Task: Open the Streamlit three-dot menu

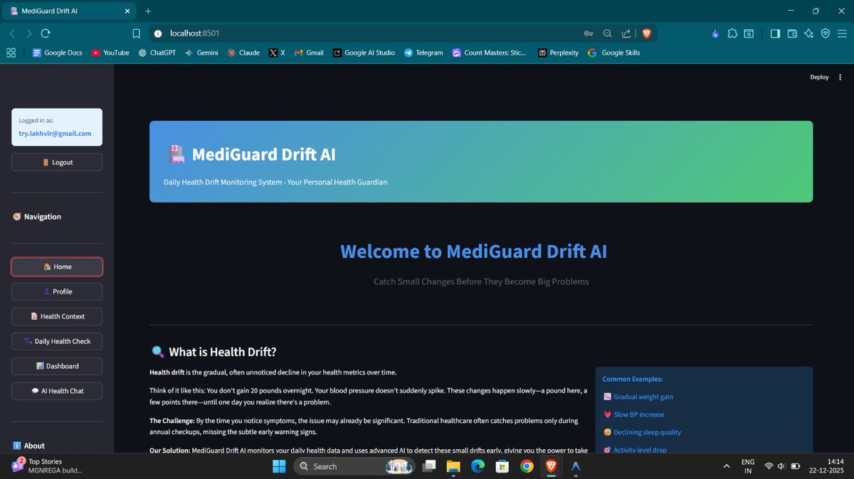Action: 840,77
